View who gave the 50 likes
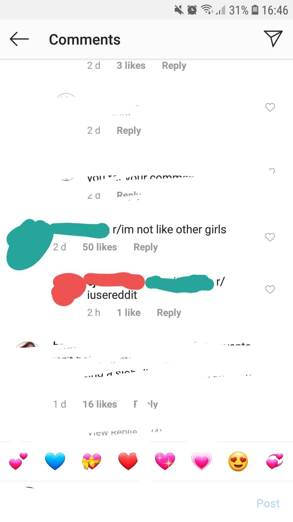Viewport: 293px width, 522px height. point(100,247)
